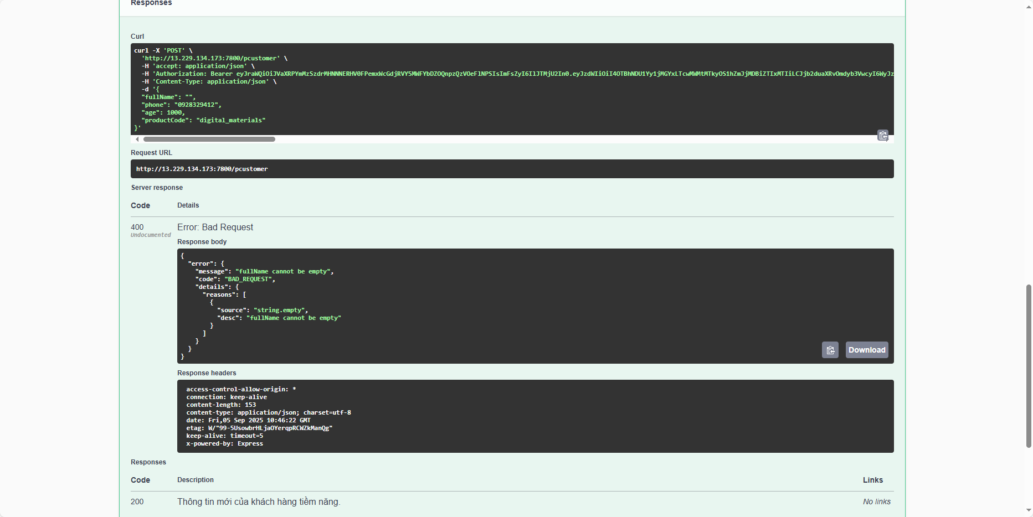Viewport: 1033px width, 517px height.
Task: Click the 200 response Vietnamese description
Action: tap(259, 502)
